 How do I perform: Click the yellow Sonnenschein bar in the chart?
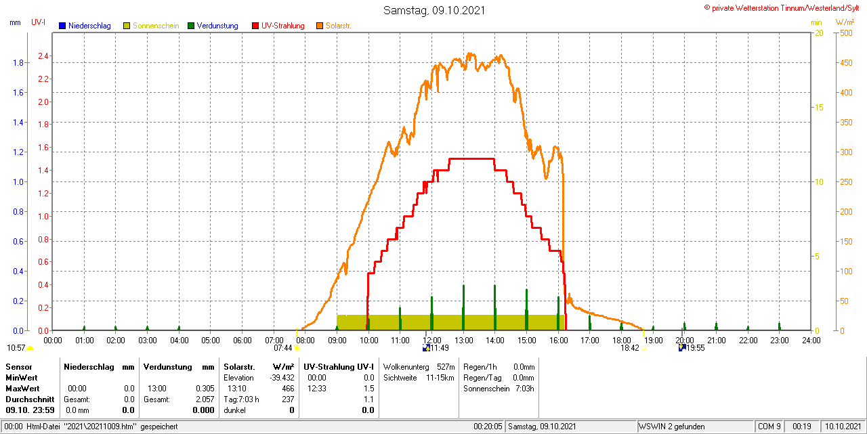point(450,322)
